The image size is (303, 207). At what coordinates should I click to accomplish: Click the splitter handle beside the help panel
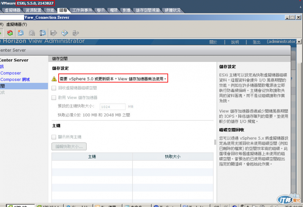click(x=215, y=142)
